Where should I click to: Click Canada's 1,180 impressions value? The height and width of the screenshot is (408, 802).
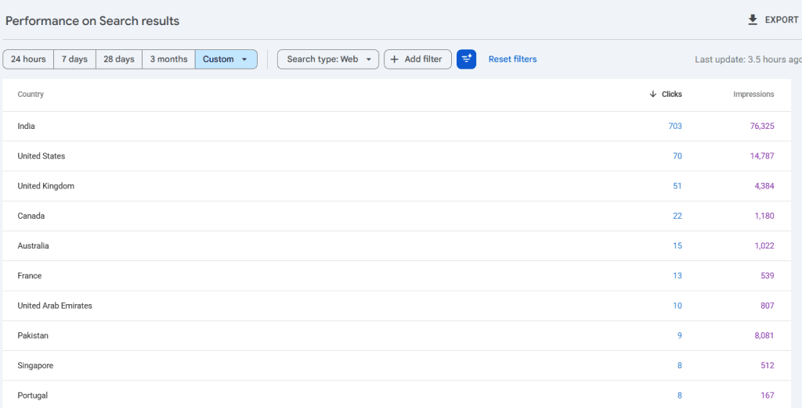[764, 216]
